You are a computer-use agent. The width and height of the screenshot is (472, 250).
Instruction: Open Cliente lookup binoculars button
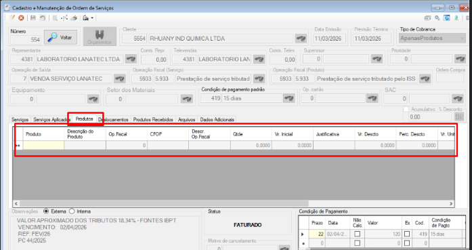(301, 39)
